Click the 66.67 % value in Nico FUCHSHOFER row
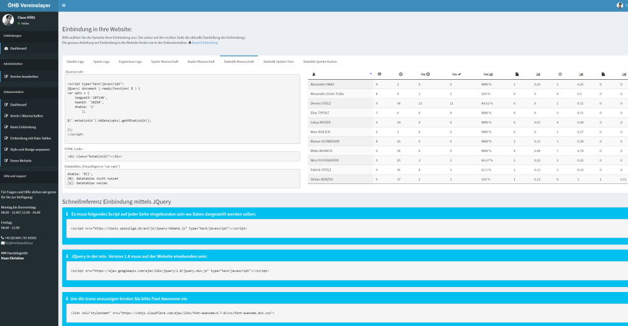Image resolution: width=628 pixels, height=326 pixels. point(487,160)
